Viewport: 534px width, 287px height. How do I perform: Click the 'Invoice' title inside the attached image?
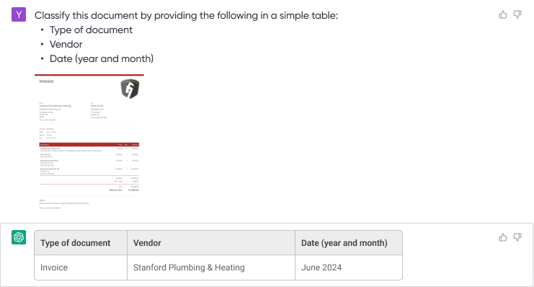point(46,81)
